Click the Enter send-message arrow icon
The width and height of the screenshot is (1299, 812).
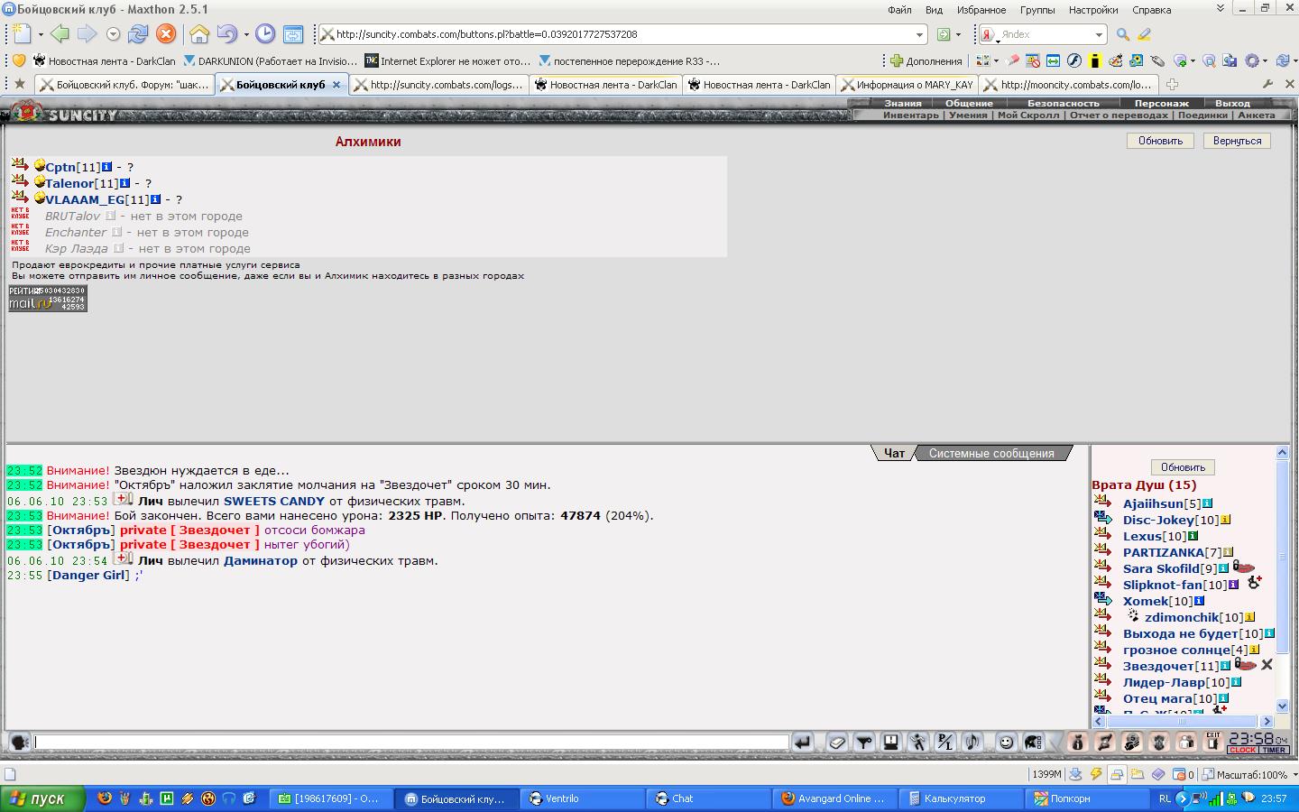pyautogui.click(x=802, y=742)
